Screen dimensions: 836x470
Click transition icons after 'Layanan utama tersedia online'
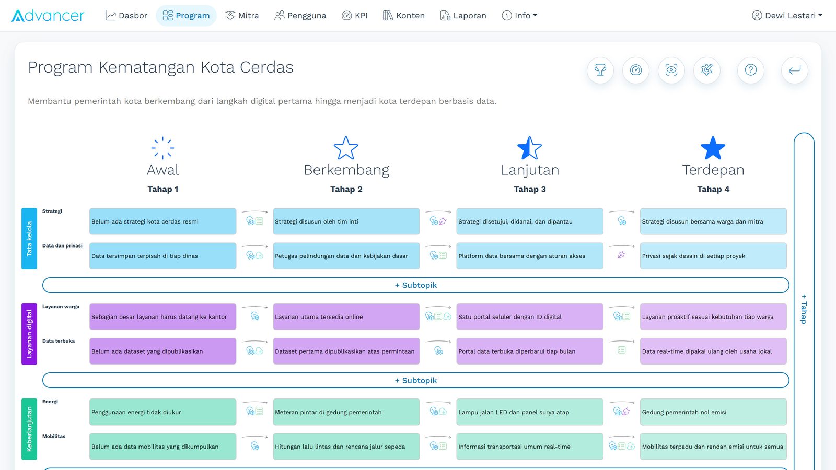point(438,316)
